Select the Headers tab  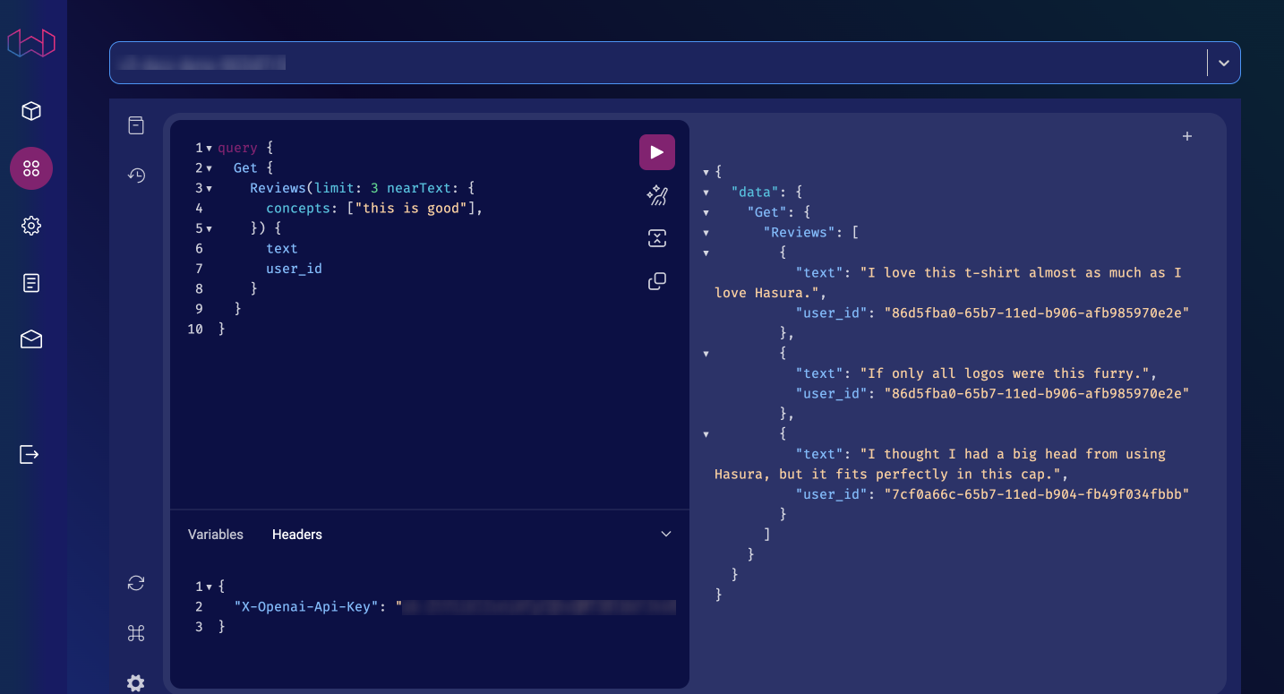click(x=296, y=535)
